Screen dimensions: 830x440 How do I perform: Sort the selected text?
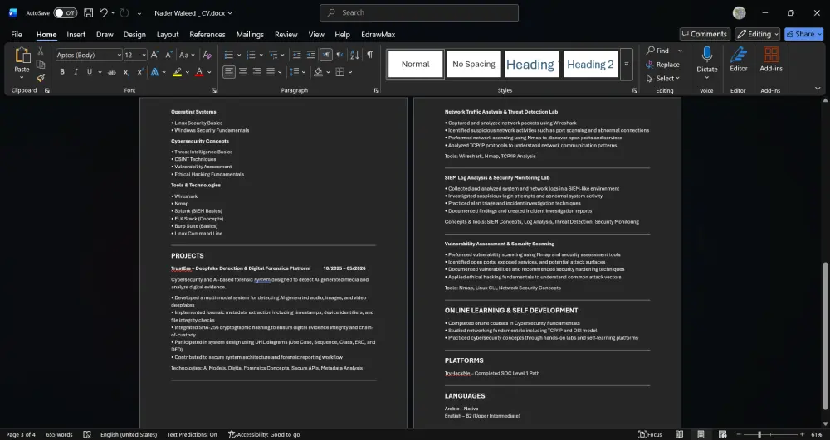[x=354, y=55]
